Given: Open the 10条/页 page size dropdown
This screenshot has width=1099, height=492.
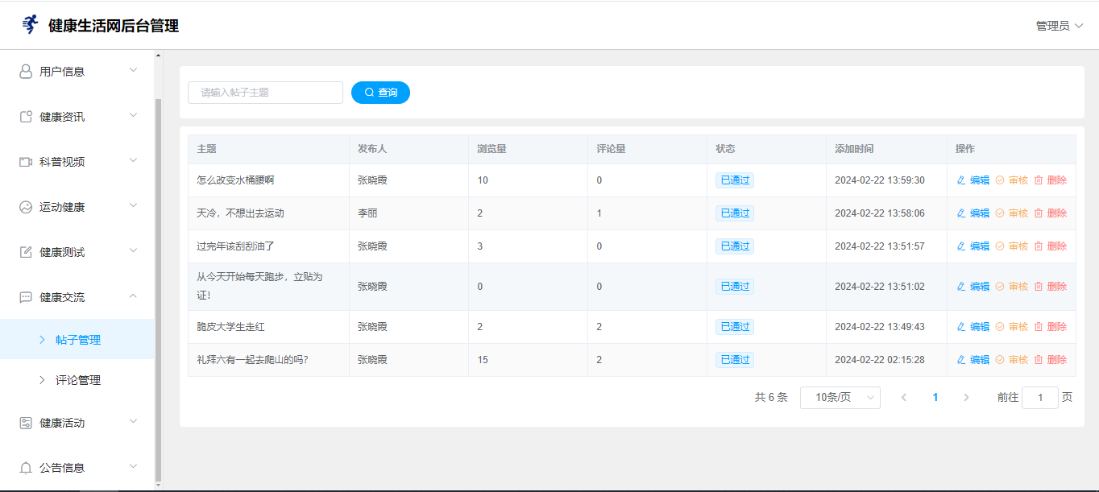Looking at the screenshot, I should pos(840,398).
